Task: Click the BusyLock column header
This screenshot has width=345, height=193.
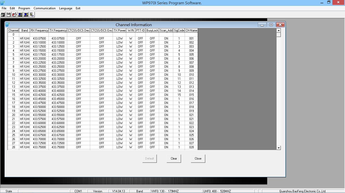Action: tap(152, 30)
